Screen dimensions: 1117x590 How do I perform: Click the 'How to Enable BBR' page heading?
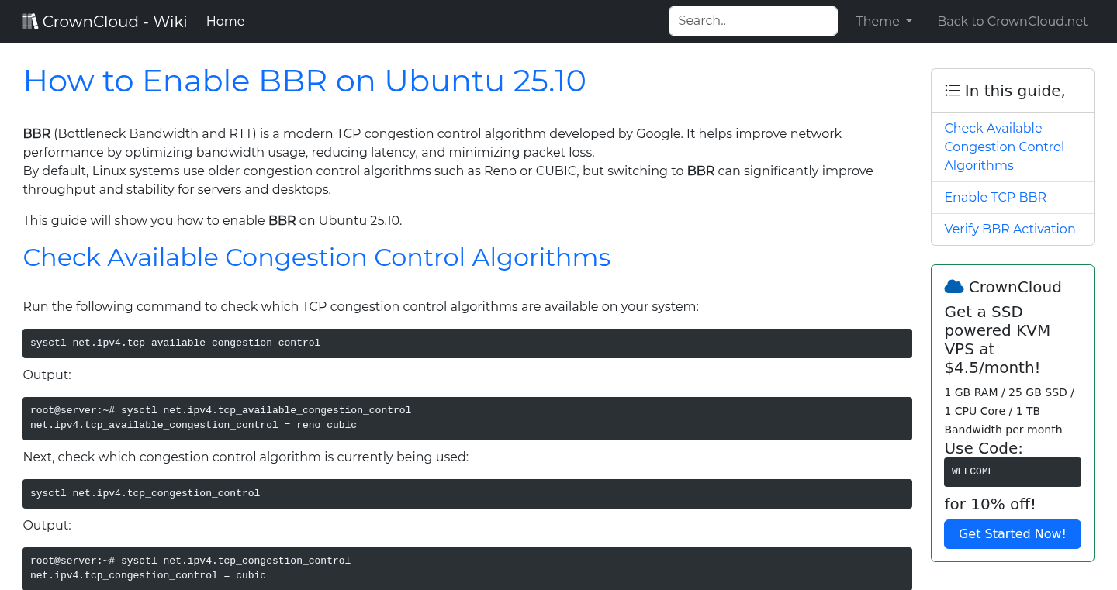pyautogui.click(x=304, y=81)
